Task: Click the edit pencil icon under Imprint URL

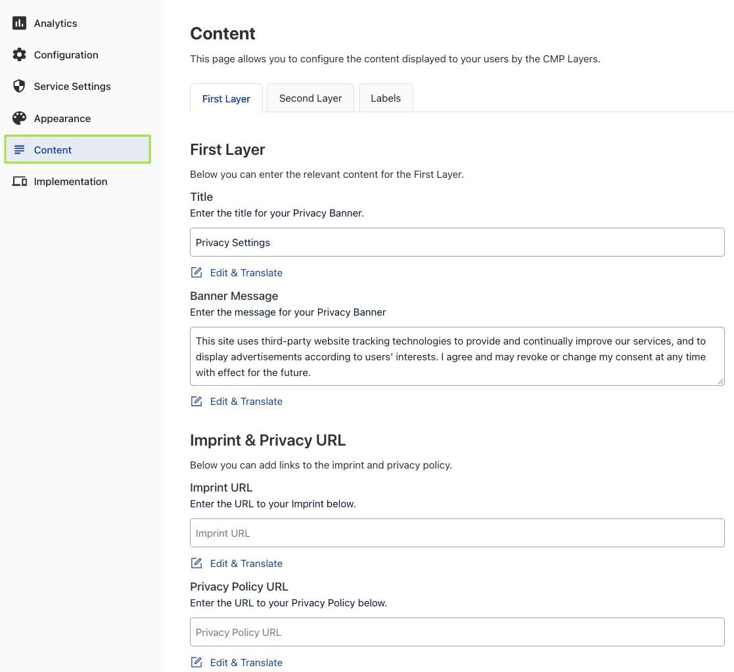Action: tap(196, 564)
